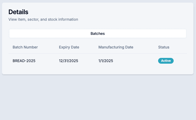Image resolution: width=196 pixels, height=120 pixels.
Task: Click the 'Batch Number' header text
Action: [x=25, y=47]
